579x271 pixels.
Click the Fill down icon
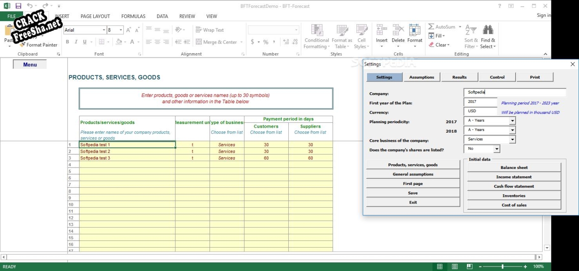pyautogui.click(x=431, y=36)
